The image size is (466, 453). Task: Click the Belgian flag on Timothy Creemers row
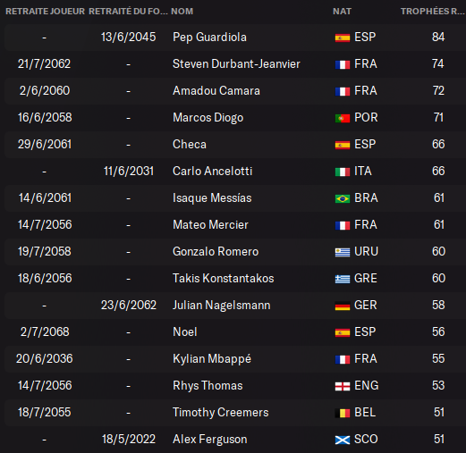343,413
